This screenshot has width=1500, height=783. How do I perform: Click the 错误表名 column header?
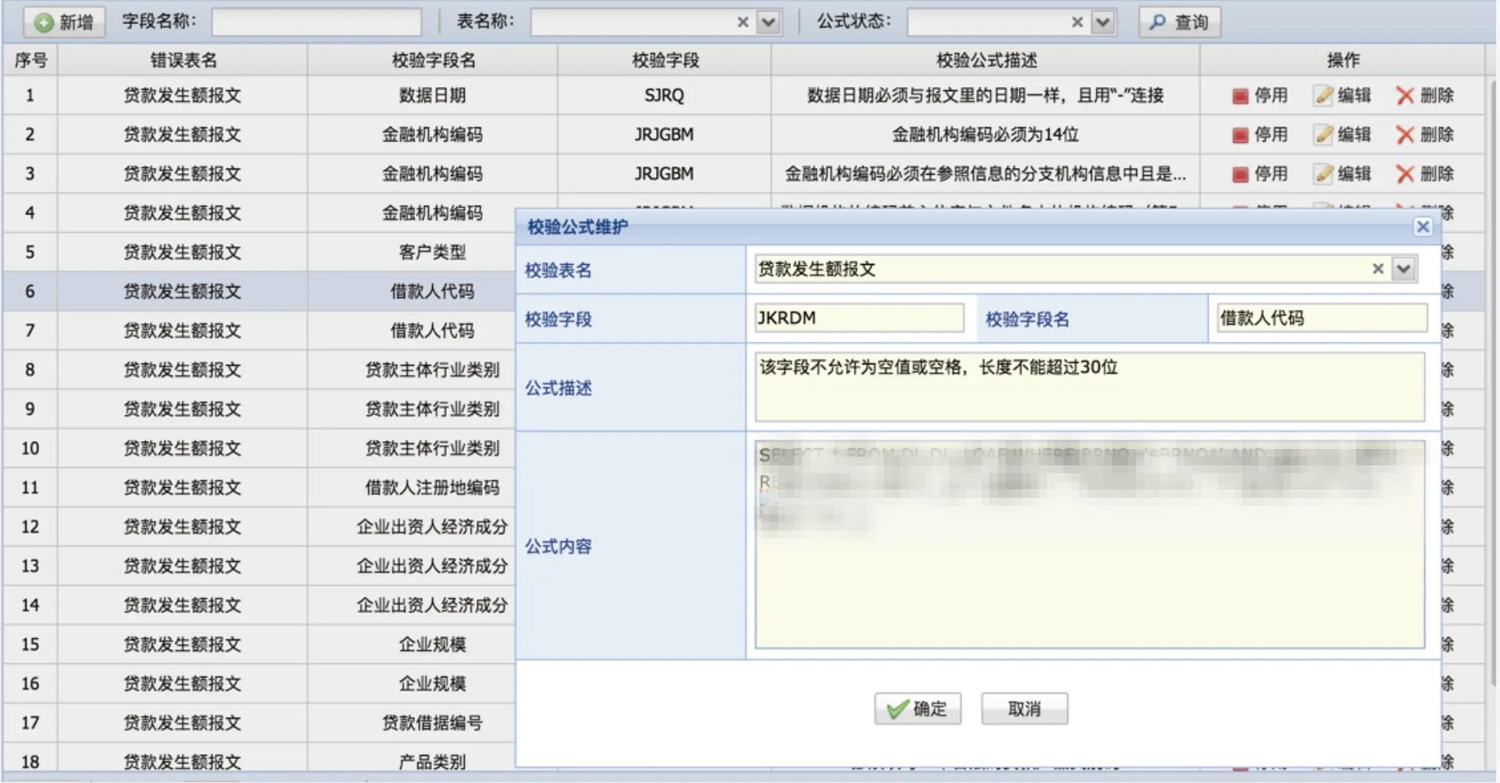coord(183,60)
